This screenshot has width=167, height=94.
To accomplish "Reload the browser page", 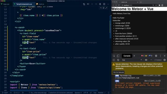I will tap(119, 5).
